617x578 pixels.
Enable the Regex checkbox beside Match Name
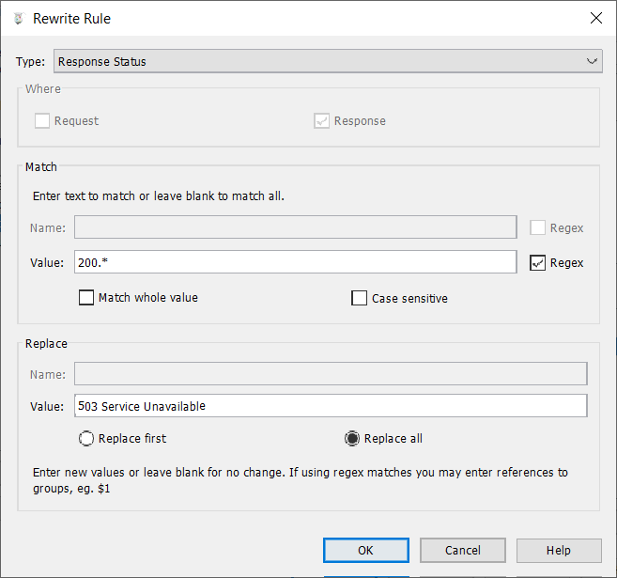point(538,227)
